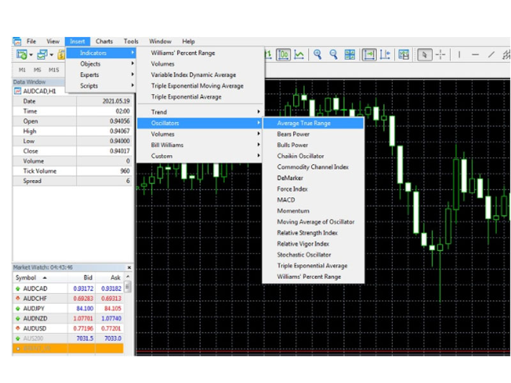Viewport: 511px width, 383px height.
Task: Open the File menu
Action: (31, 41)
